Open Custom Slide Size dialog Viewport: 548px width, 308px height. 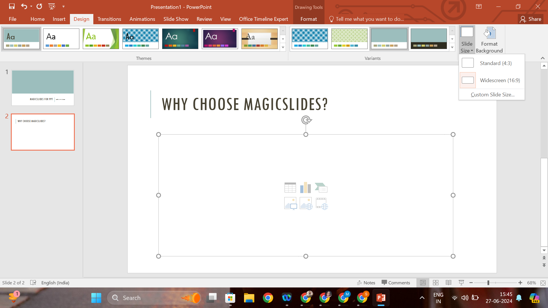492,94
